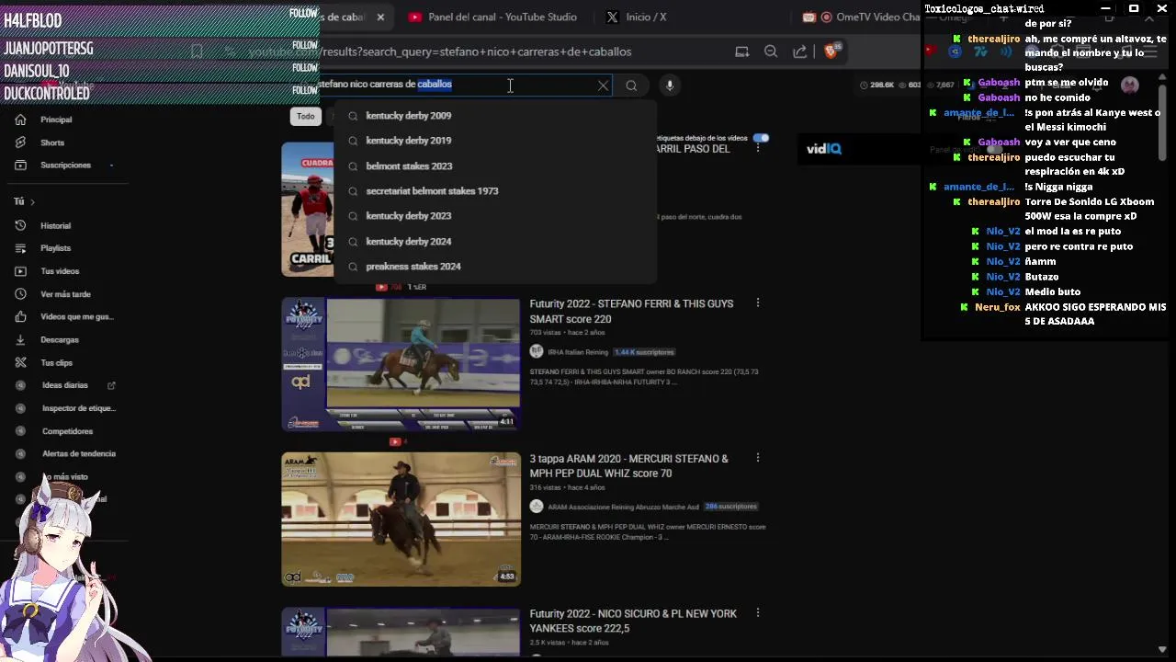Click the search magnifier button
This screenshot has width=1176, height=662.
pyautogui.click(x=631, y=86)
